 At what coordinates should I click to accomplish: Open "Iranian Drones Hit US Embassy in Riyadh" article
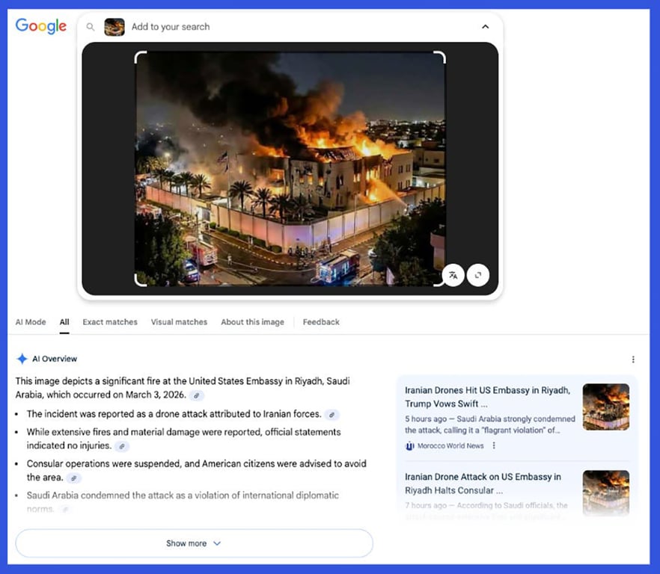point(487,397)
